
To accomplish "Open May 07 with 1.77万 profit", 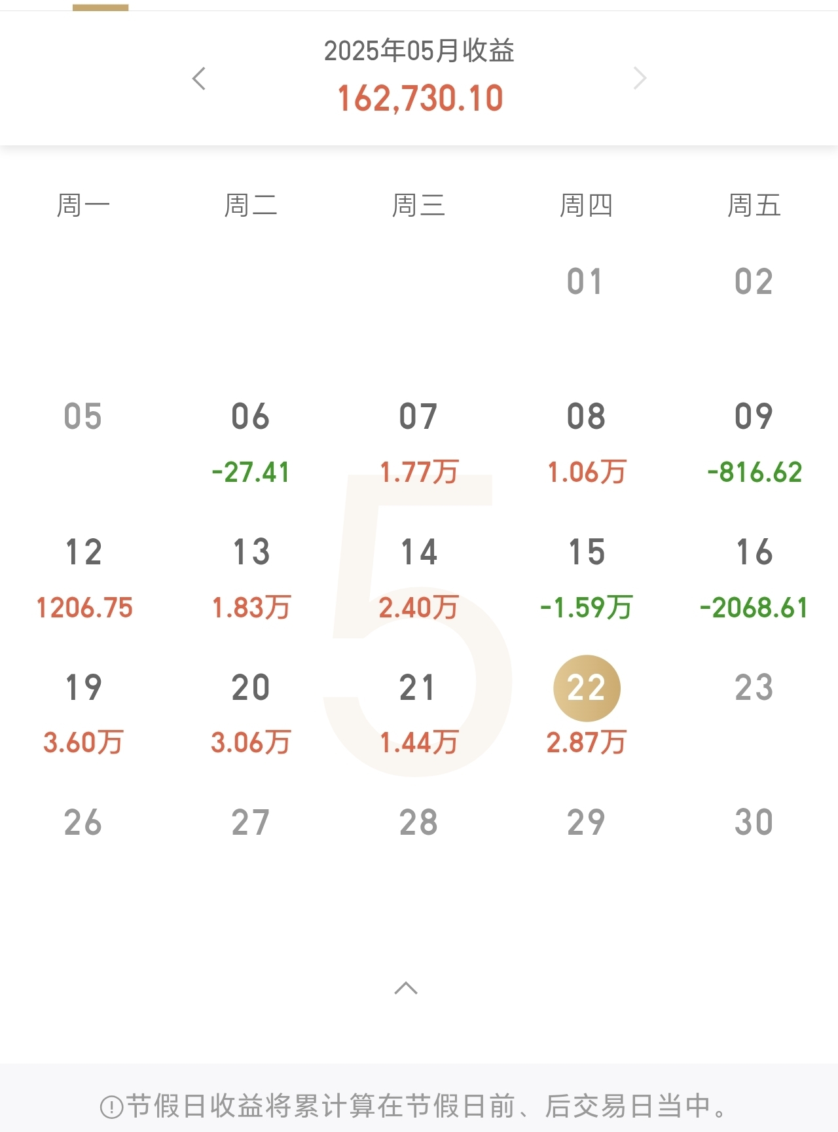I will tap(419, 443).
